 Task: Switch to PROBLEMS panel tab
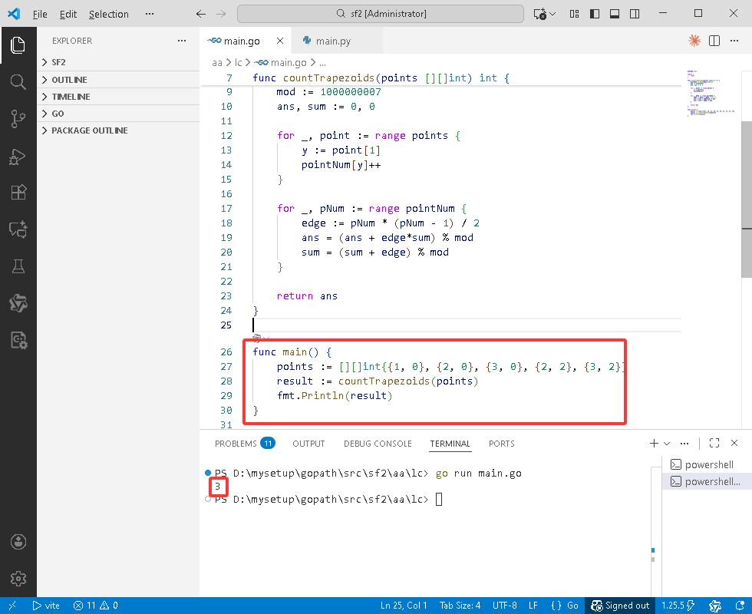(245, 444)
